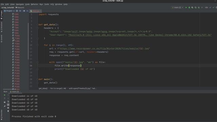The image size is (217, 122).
Task: Open the Navigate menu
Action: [20, 4]
